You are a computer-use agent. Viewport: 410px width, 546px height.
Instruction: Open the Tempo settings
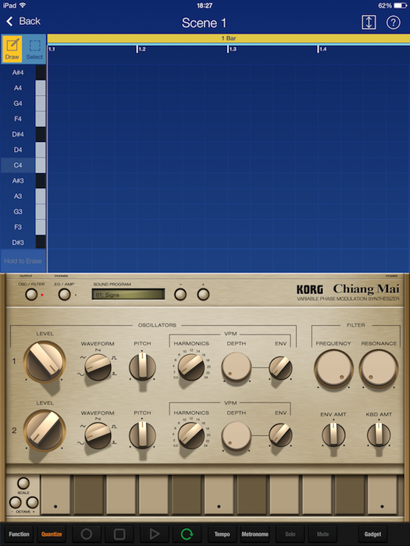222,534
